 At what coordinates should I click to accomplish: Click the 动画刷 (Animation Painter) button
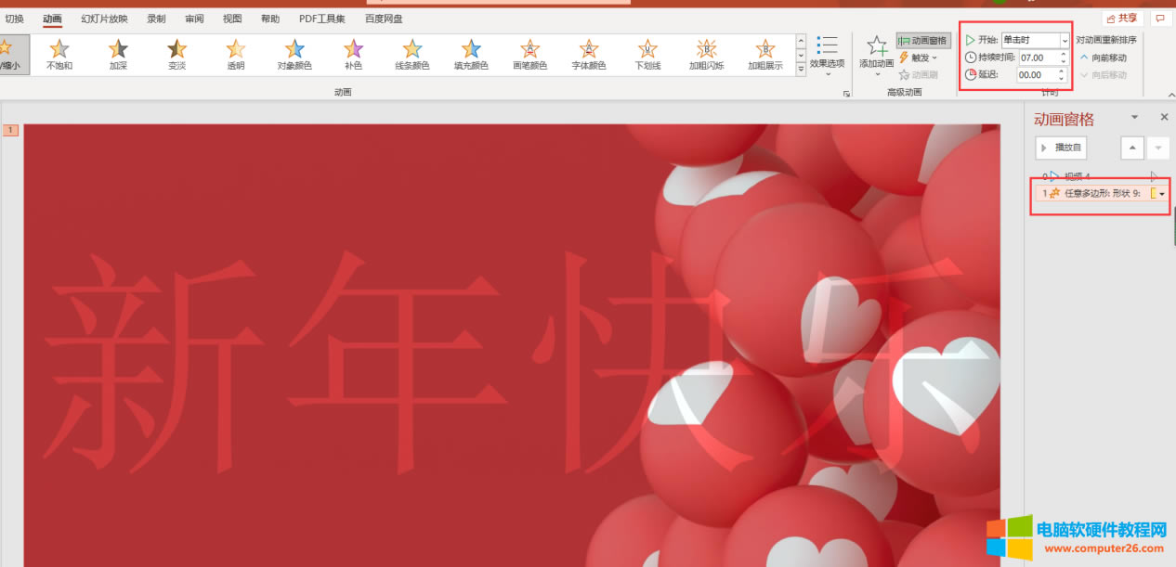(918, 74)
